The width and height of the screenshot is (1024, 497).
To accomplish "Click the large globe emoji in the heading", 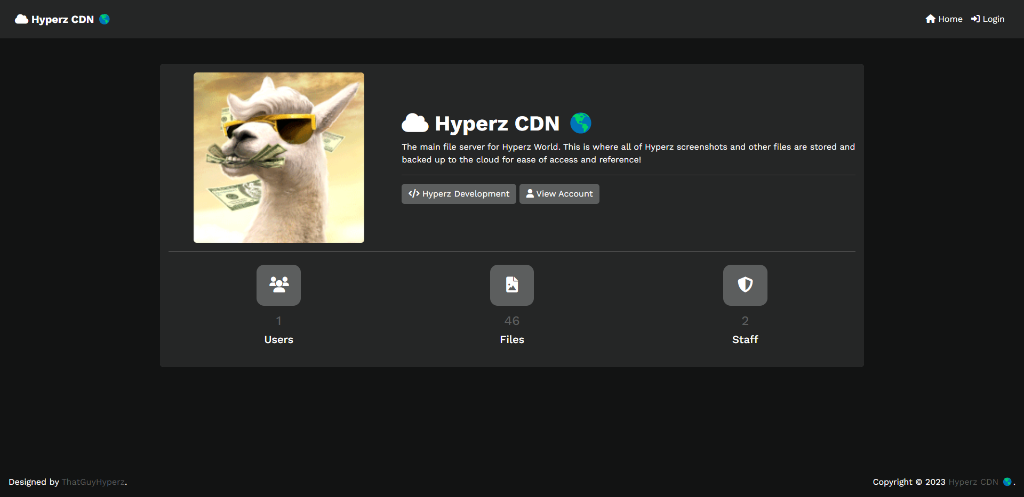I will click(581, 123).
